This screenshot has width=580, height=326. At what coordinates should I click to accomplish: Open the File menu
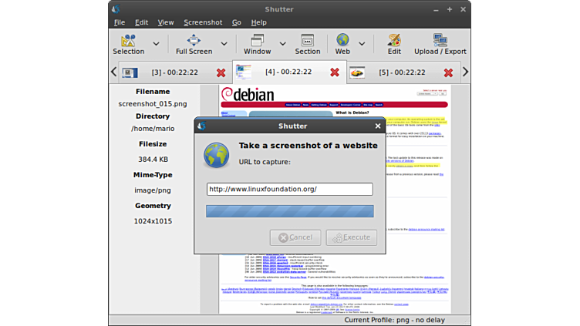click(x=120, y=22)
